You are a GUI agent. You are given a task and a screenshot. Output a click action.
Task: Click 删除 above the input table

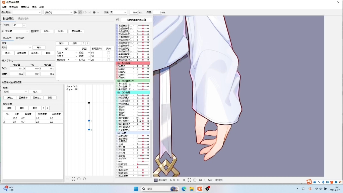coord(75,43)
